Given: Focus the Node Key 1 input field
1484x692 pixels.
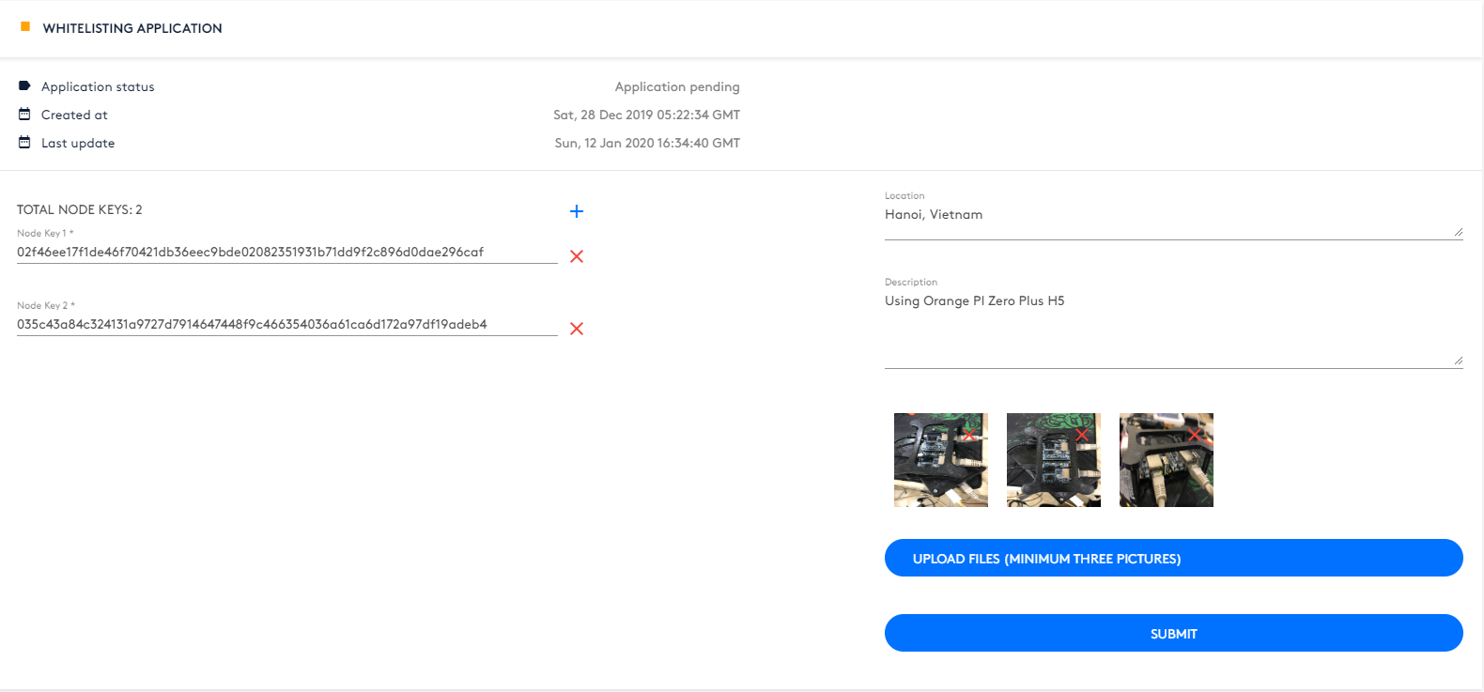Looking at the screenshot, I should [x=287, y=252].
